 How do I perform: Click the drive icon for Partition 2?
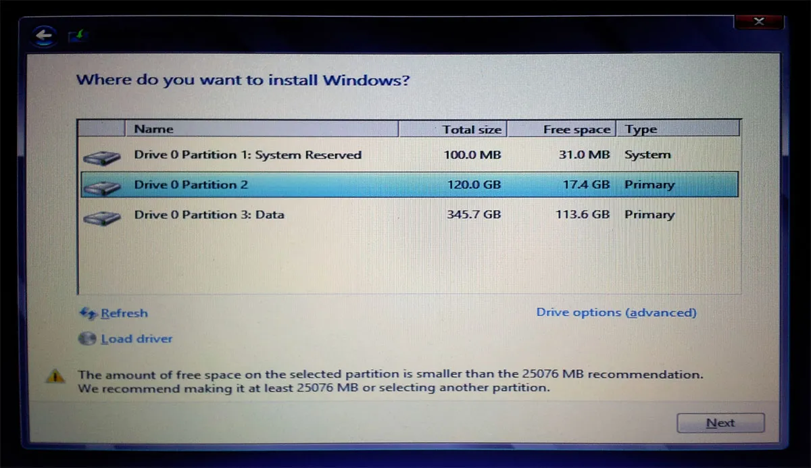(101, 187)
